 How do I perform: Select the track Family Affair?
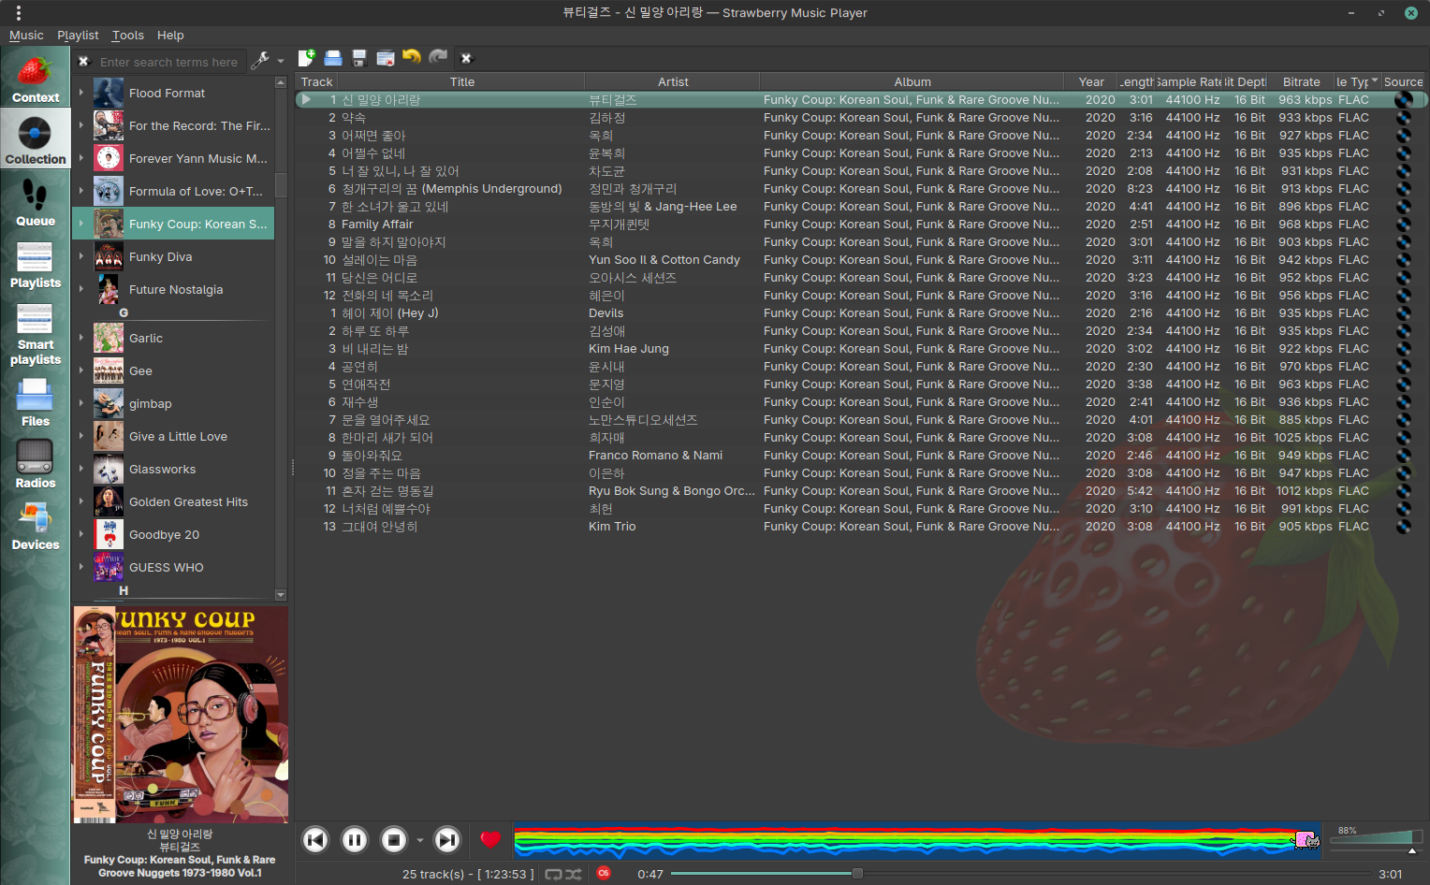[x=377, y=225]
